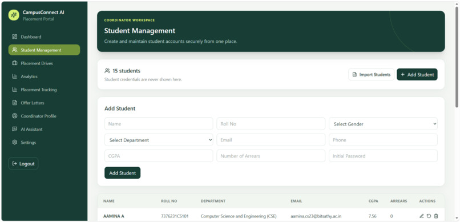The image size is (460, 222).
Task: Click the EMAIL column header
Action: pyautogui.click(x=296, y=201)
